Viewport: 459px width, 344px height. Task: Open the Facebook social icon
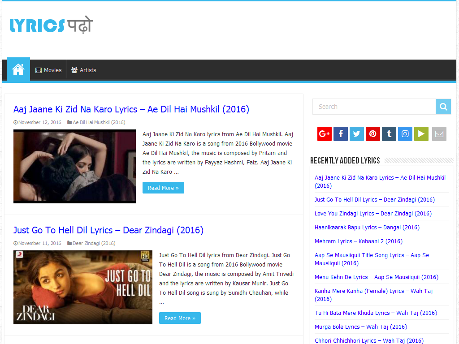pyautogui.click(x=341, y=134)
